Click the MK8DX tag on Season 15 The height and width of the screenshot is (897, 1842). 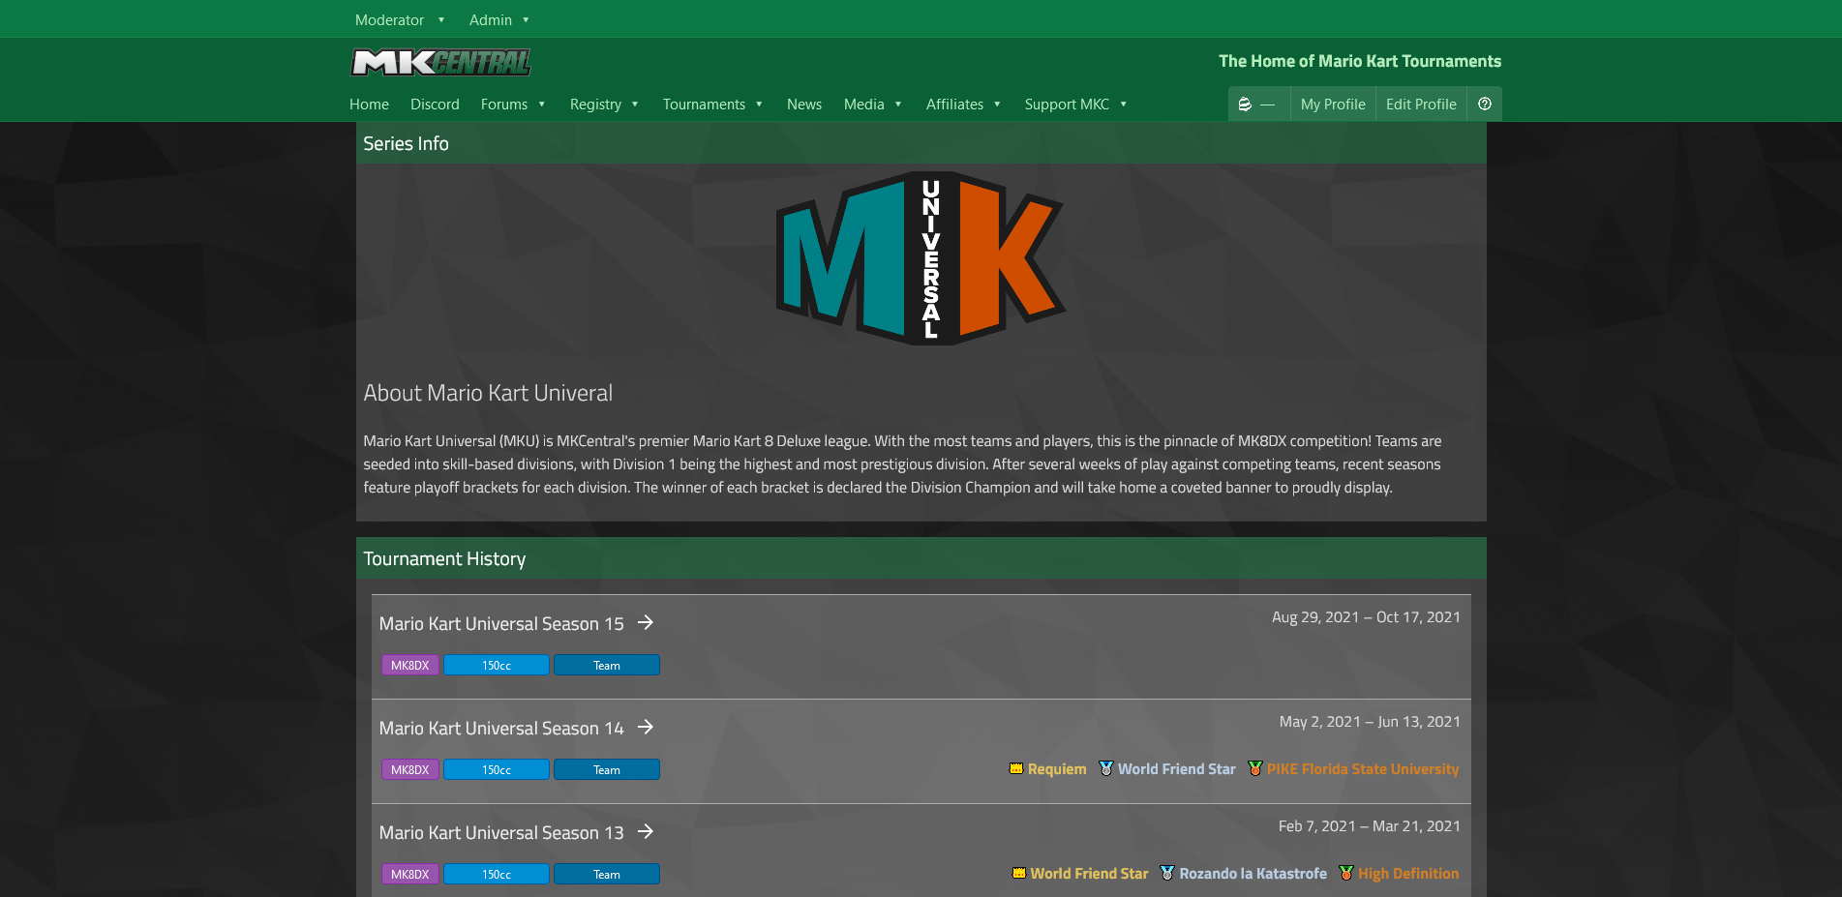pos(410,665)
